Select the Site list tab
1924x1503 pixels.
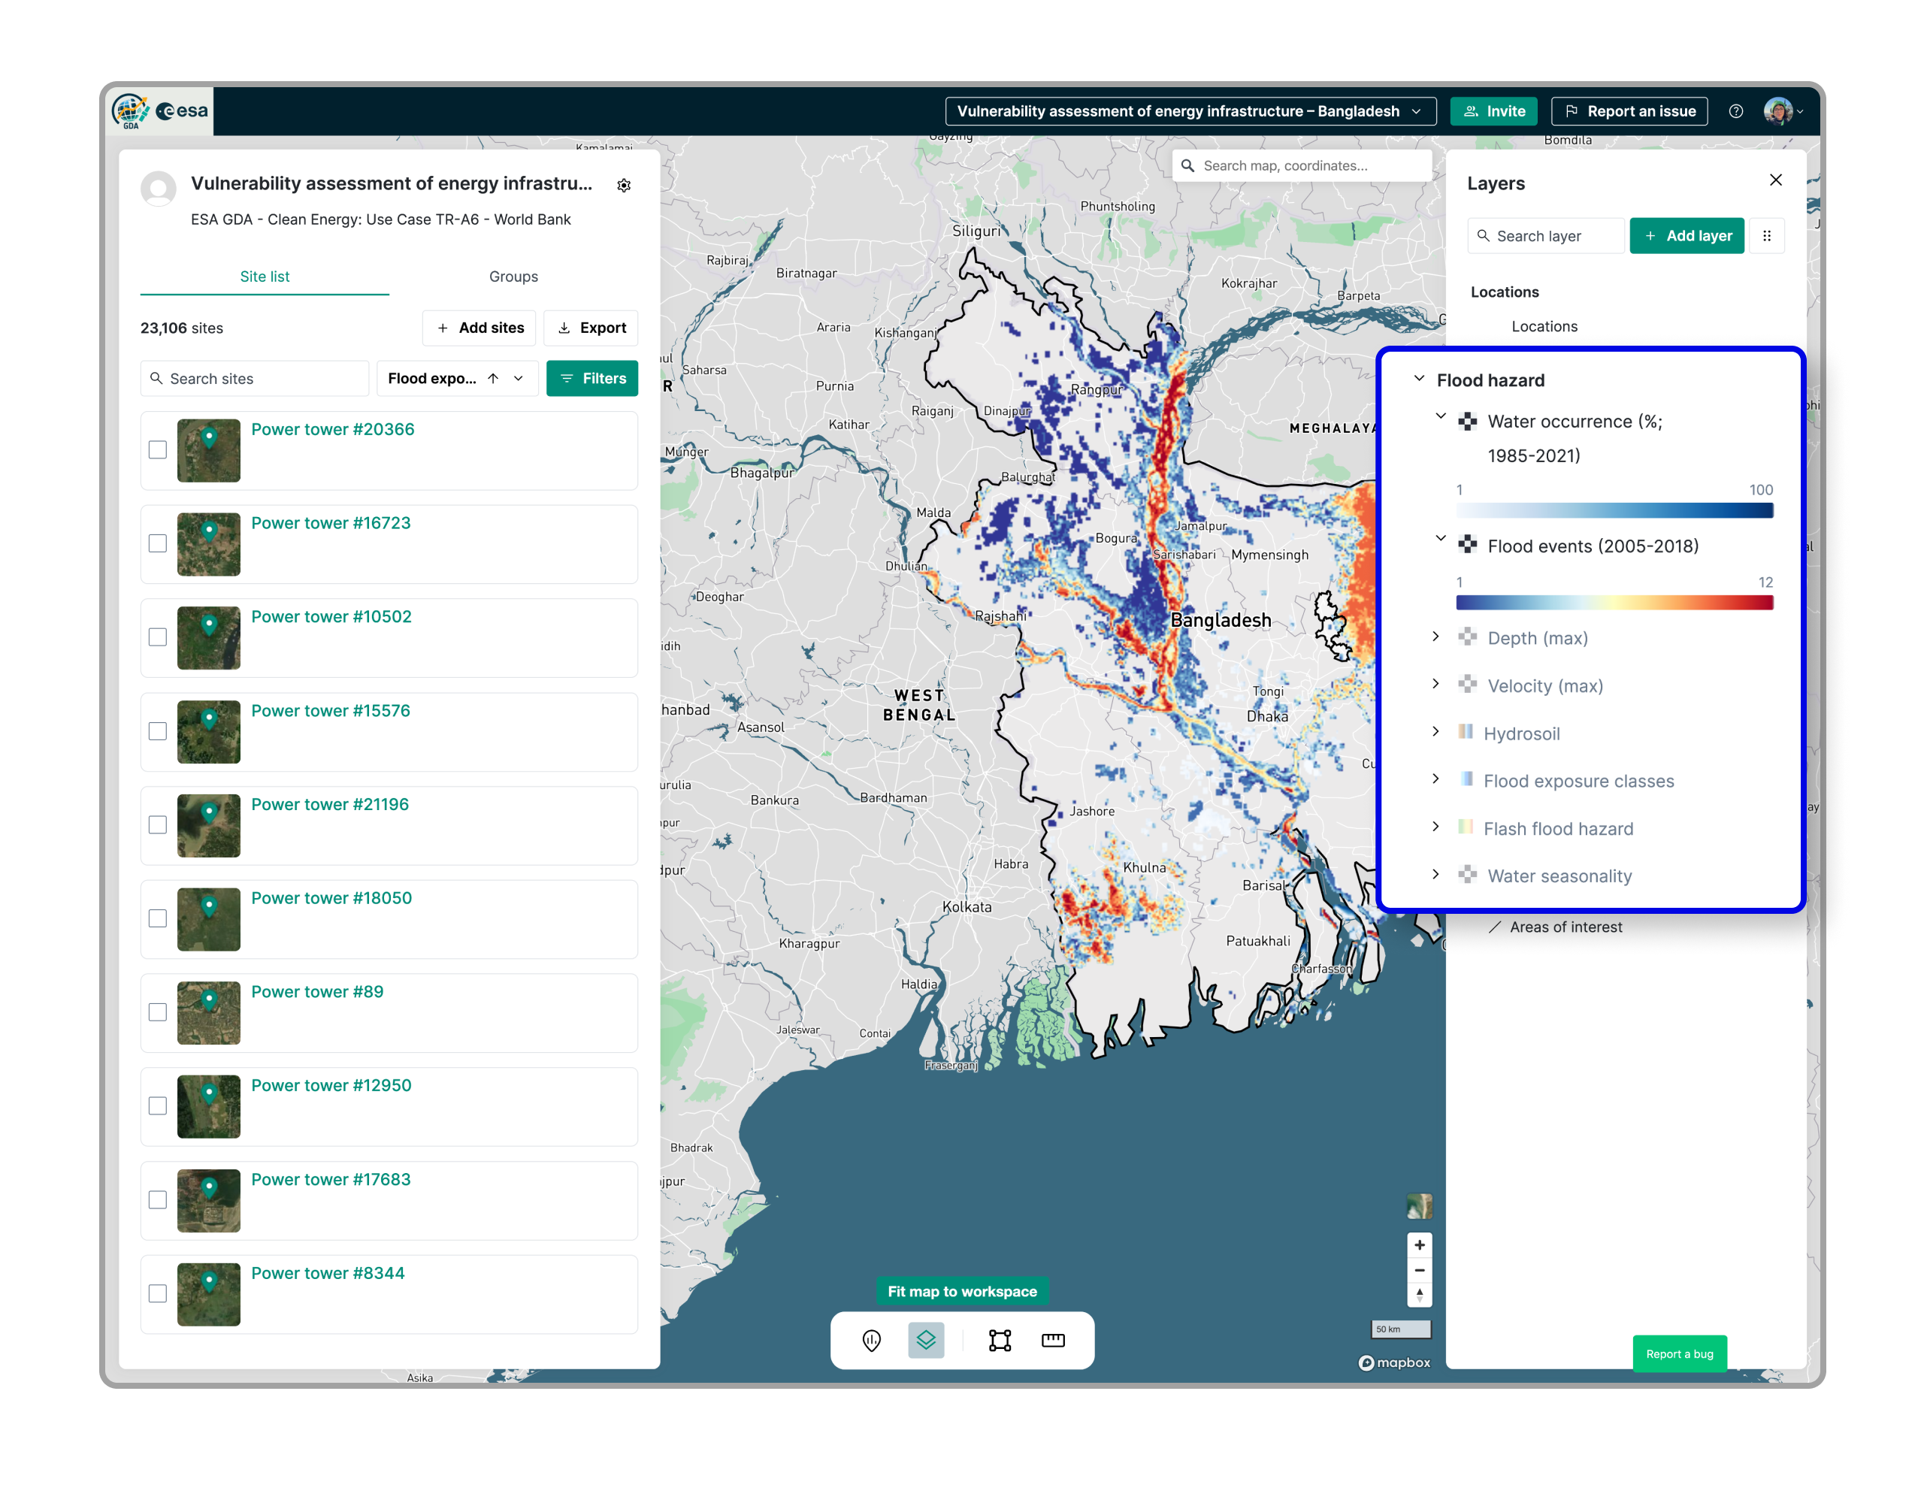click(265, 277)
